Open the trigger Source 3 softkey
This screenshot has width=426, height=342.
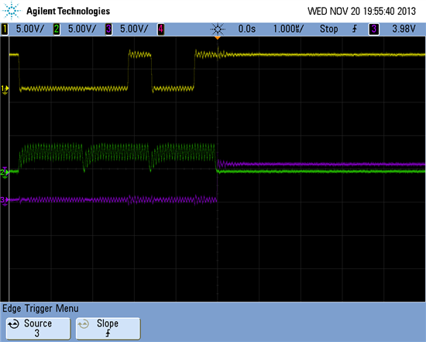pyautogui.click(x=38, y=328)
